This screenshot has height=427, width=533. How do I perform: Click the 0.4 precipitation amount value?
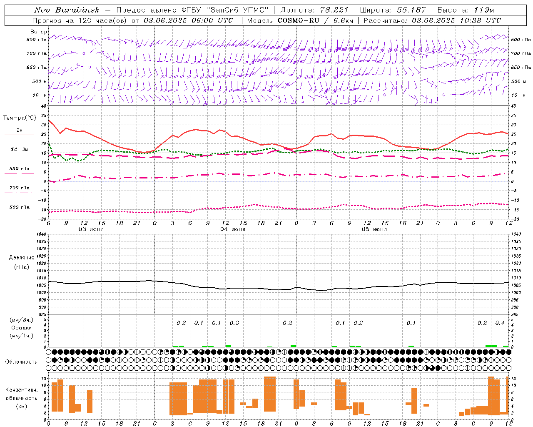(x=500, y=323)
